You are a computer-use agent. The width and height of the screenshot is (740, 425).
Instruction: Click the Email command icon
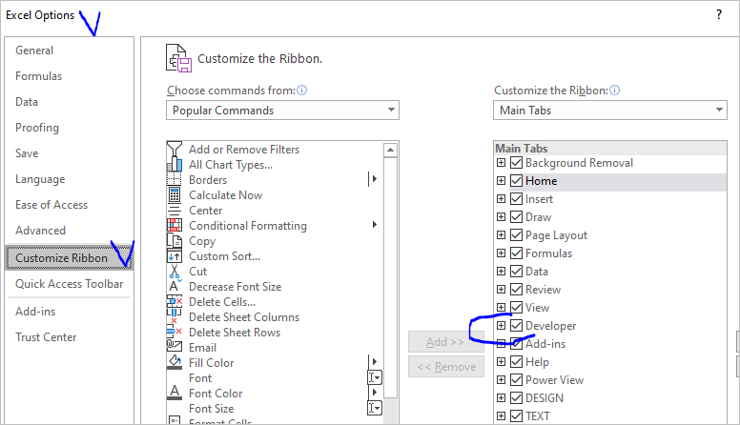[x=175, y=346]
